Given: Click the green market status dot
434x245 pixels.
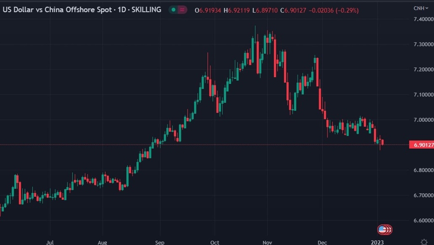Looking at the screenshot, I should coord(174,10).
